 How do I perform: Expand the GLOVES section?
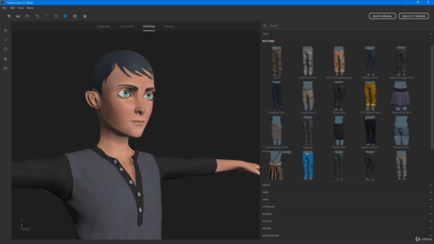347,221
